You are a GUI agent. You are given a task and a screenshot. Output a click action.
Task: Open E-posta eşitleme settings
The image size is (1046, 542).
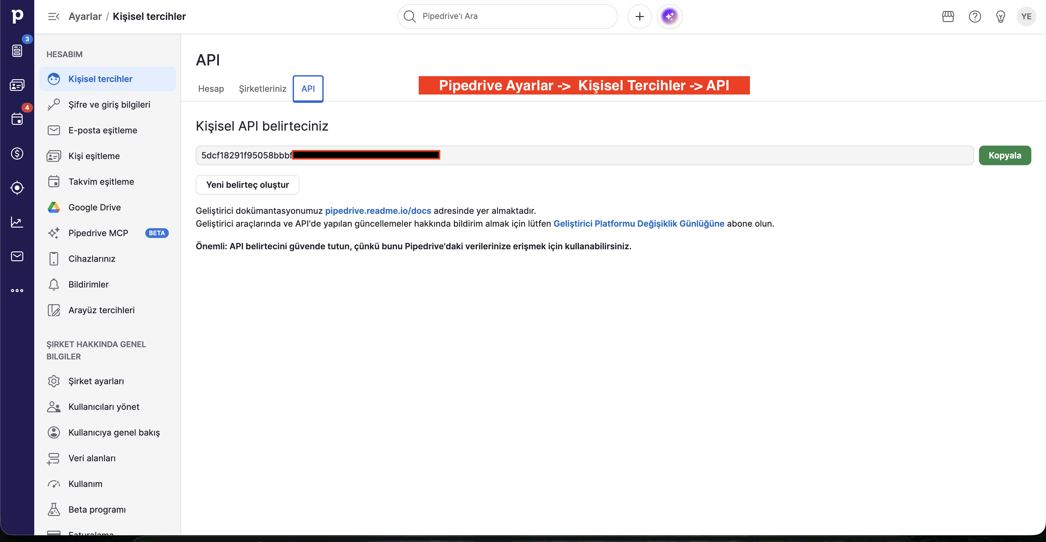coord(108,130)
